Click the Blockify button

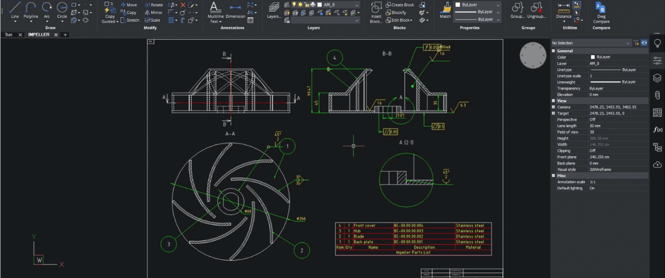[395, 12]
